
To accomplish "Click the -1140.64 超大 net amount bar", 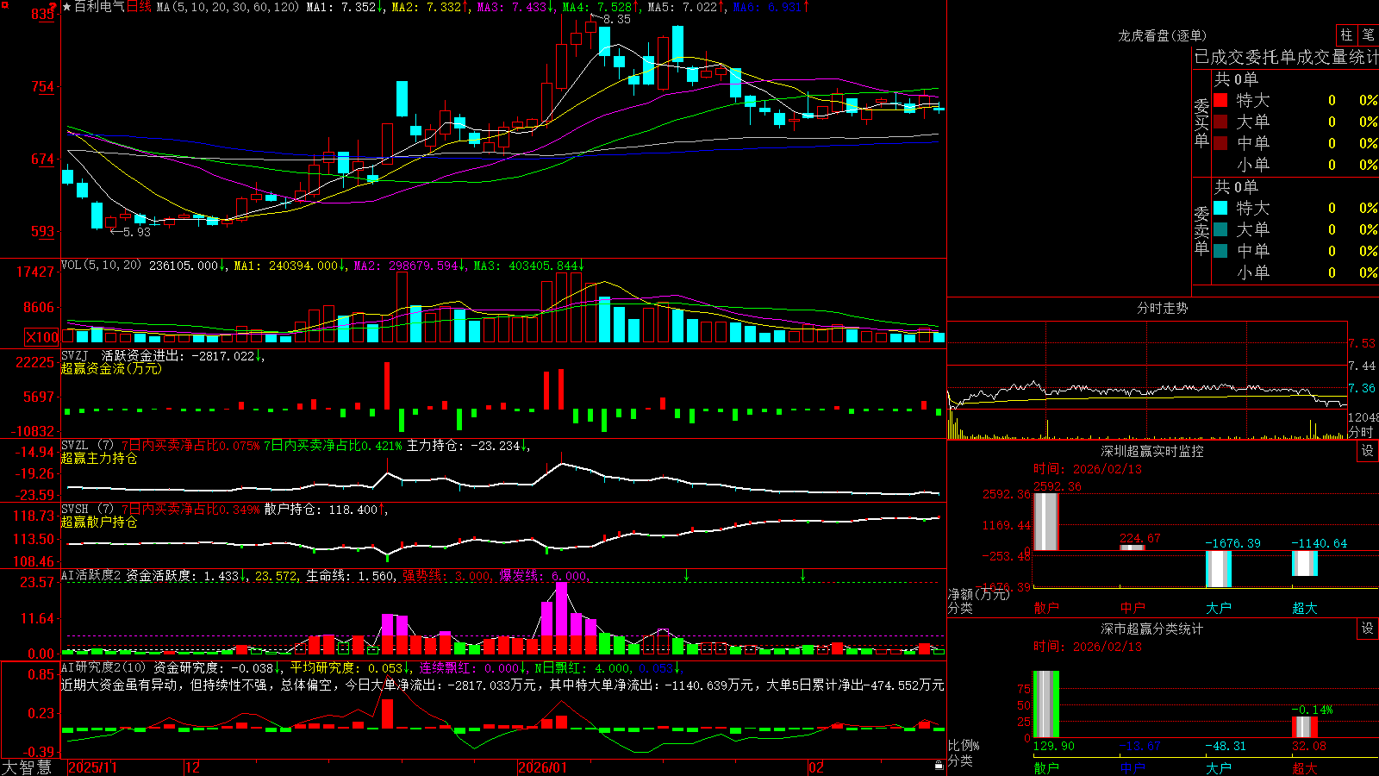I will (x=1305, y=563).
